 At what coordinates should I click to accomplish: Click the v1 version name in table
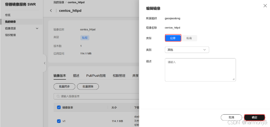64,121
